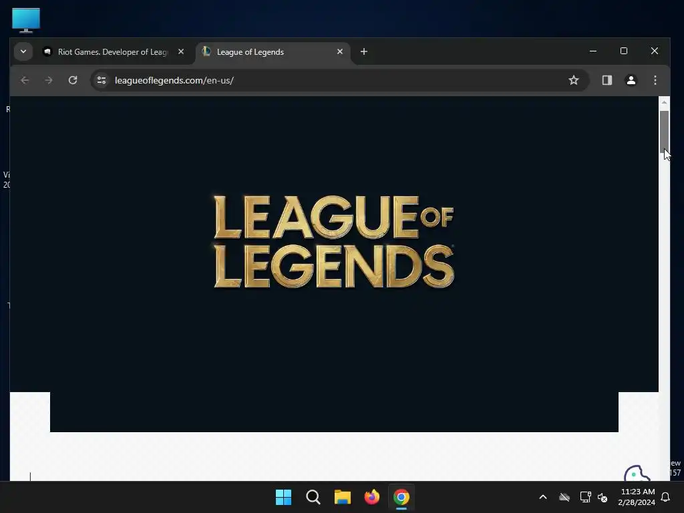Open the notifications bell icon
Viewport: 684px width, 513px height.
[x=666, y=497]
